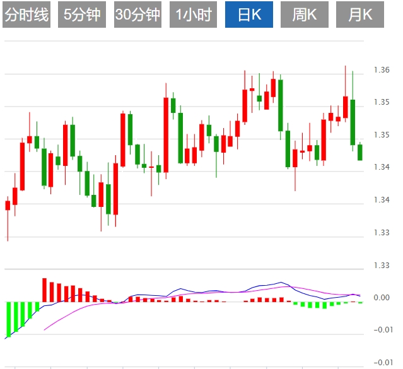Click the active 日K tab
Screen dimensions: 403x369
pos(249,15)
